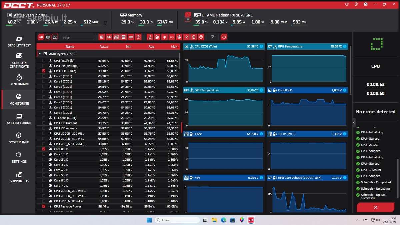Uncheck the CPU Package Power checkbox

(44, 206)
